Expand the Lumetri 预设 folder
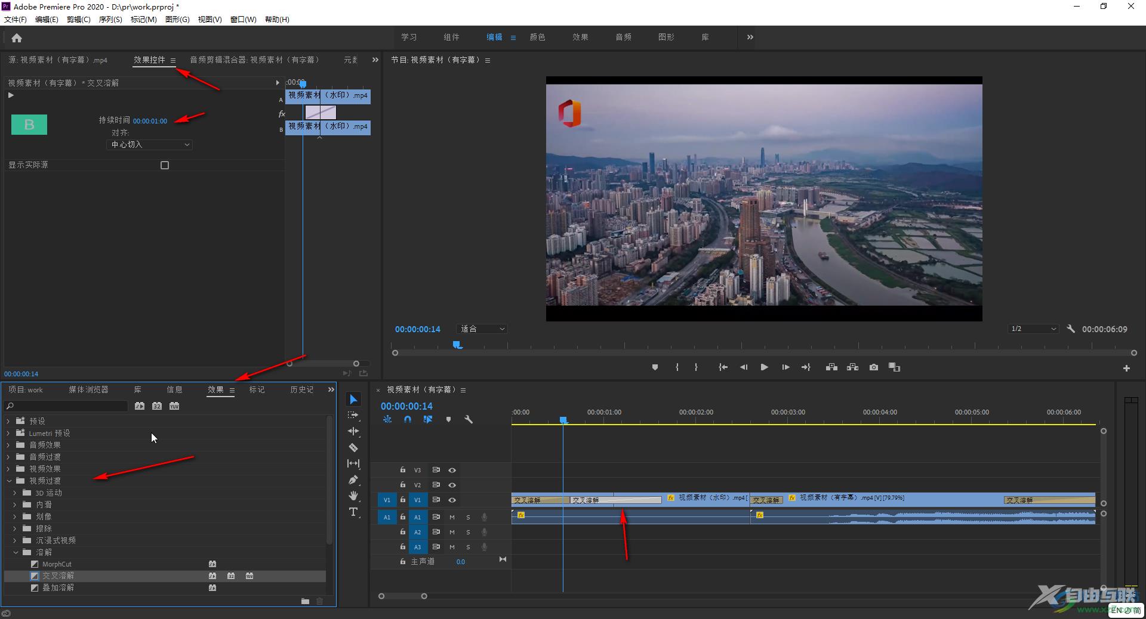 pyautogui.click(x=8, y=433)
